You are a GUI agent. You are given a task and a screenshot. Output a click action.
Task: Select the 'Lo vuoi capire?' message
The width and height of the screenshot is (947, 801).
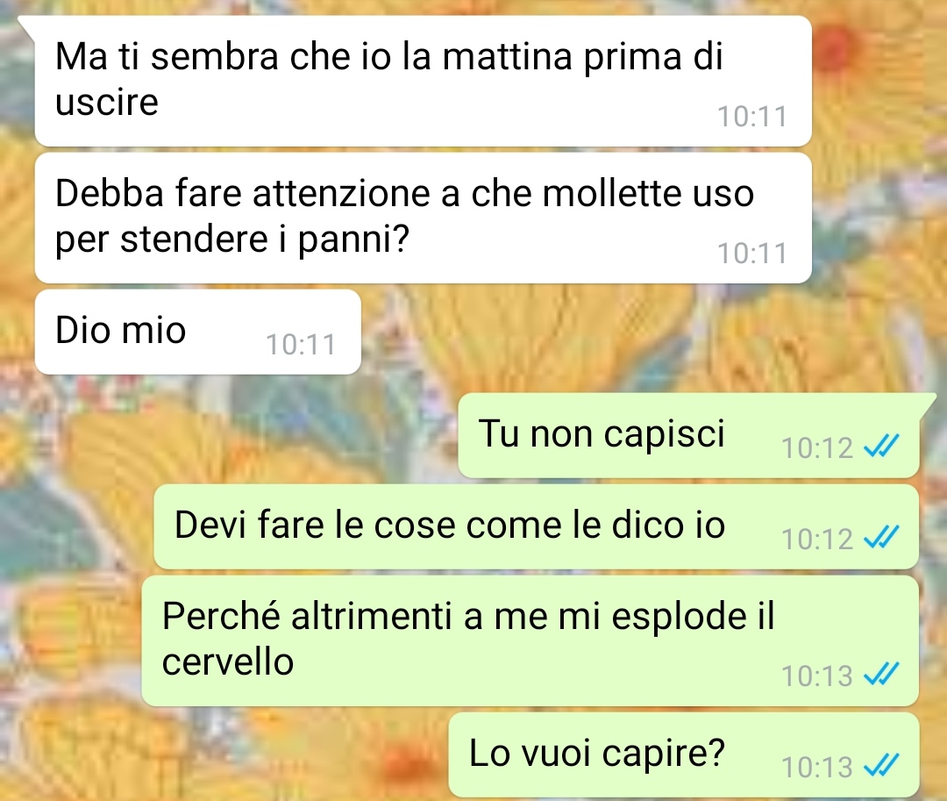pos(684,755)
